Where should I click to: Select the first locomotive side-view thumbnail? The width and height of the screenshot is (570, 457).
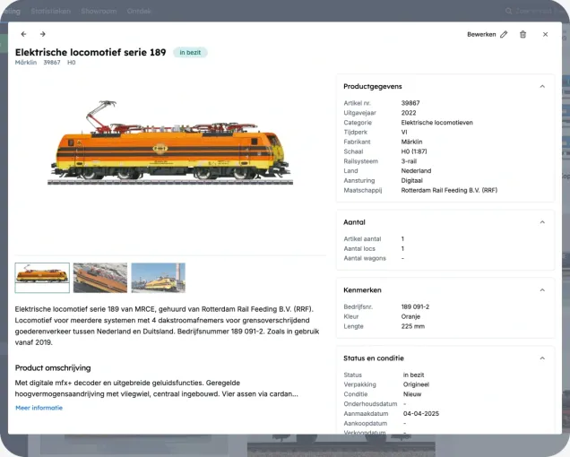tap(42, 278)
